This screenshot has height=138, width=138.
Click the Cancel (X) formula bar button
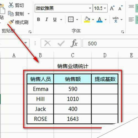click(47, 43)
